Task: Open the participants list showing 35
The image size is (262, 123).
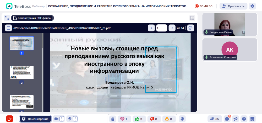Action: pos(215,119)
